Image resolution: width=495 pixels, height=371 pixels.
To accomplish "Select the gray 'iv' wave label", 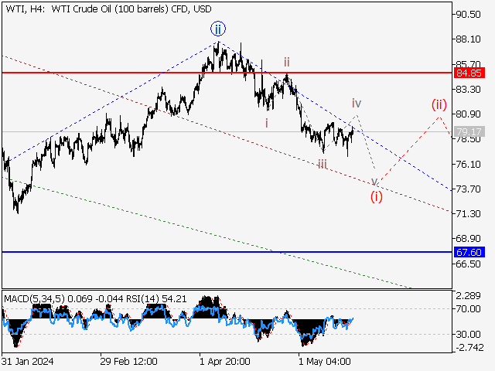I will pos(357,103).
